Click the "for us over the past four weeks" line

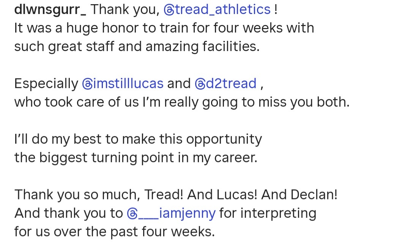point(114,232)
